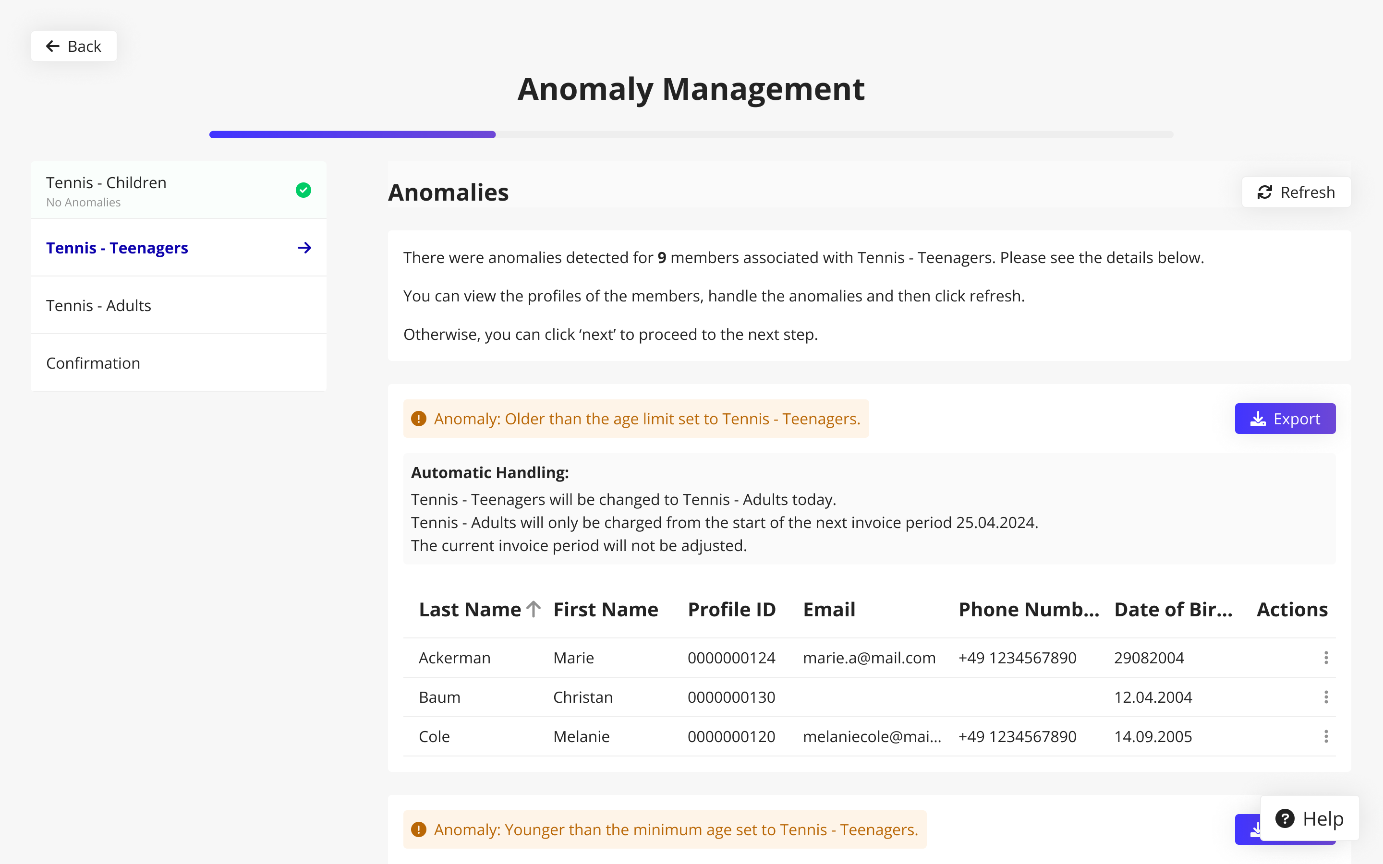Sort by Phone Number column header
1383x864 pixels.
[1029, 609]
